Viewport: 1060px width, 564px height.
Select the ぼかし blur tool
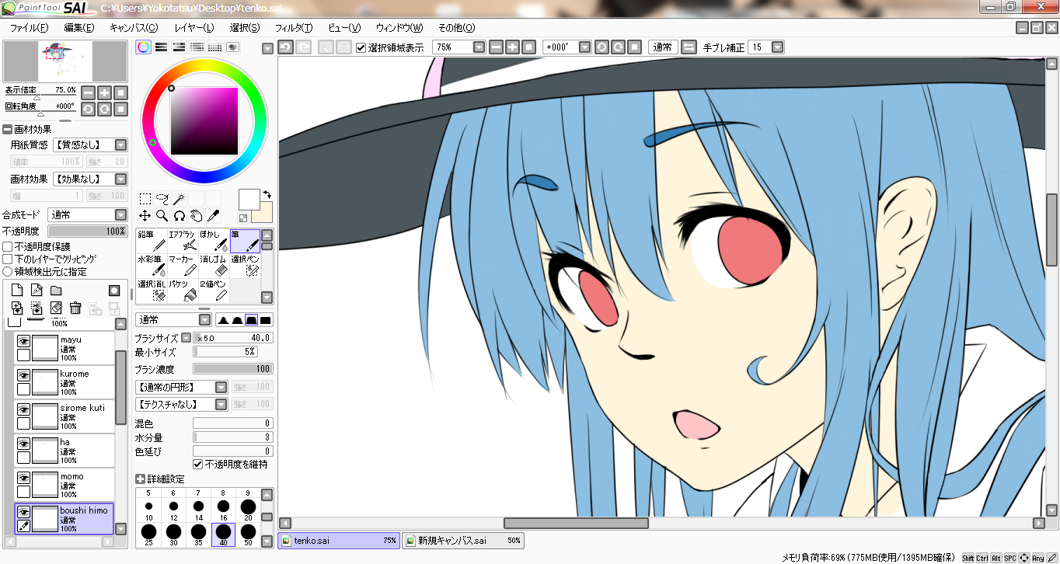[214, 242]
